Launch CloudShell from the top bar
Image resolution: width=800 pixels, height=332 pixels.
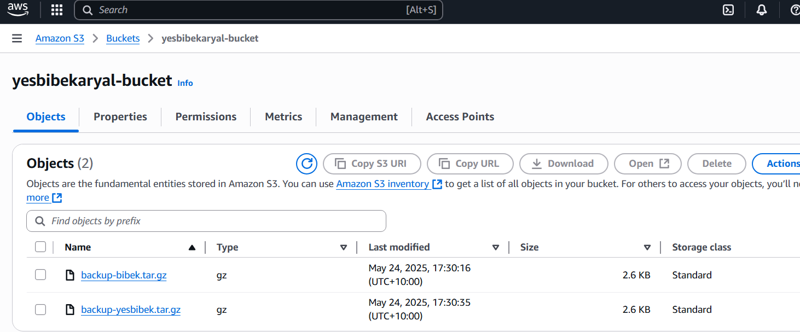728,10
